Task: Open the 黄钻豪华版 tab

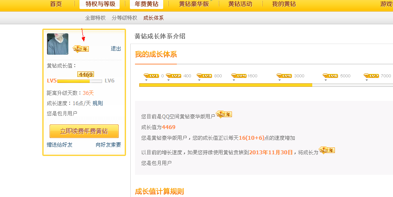Action: click(x=194, y=4)
